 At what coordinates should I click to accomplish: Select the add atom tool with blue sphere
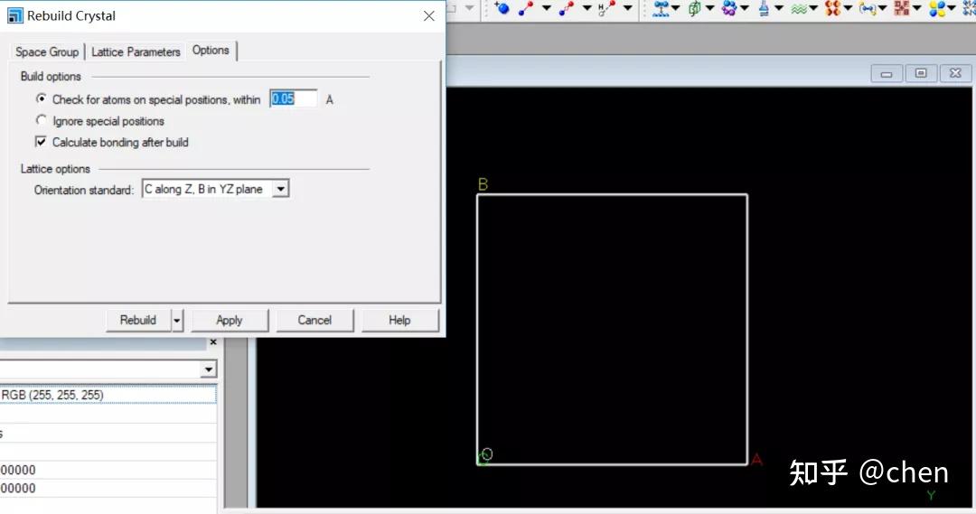[x=502, y=8]
